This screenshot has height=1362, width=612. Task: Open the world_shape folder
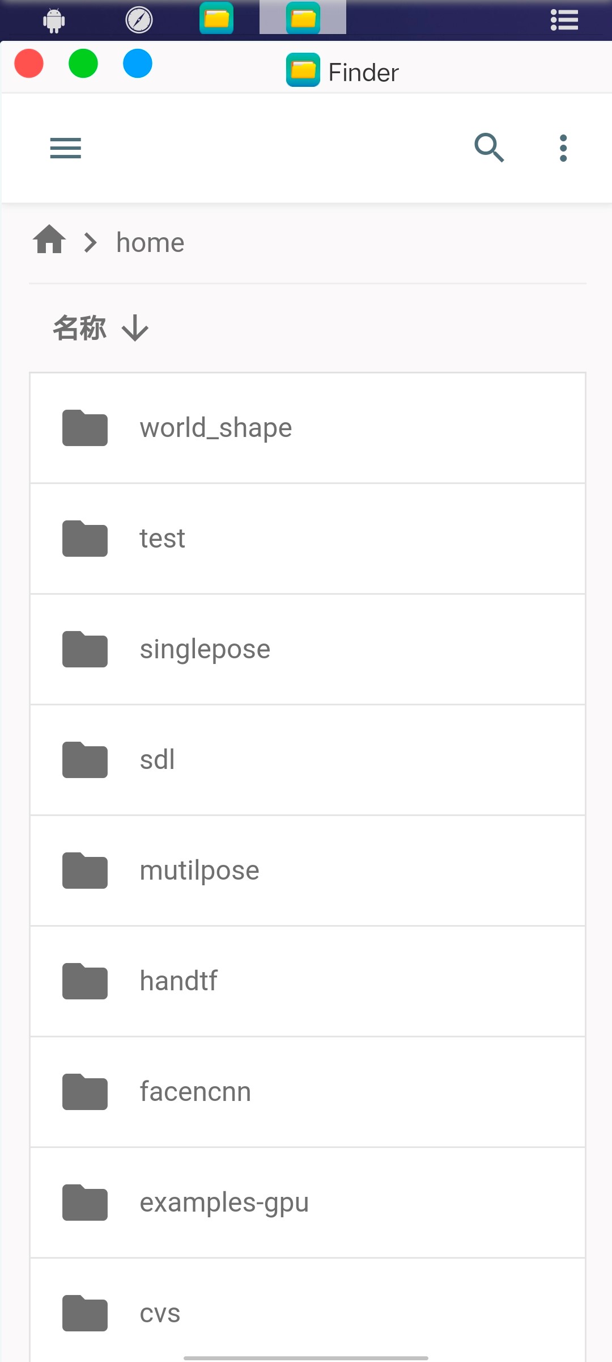(x=308, y=428)
